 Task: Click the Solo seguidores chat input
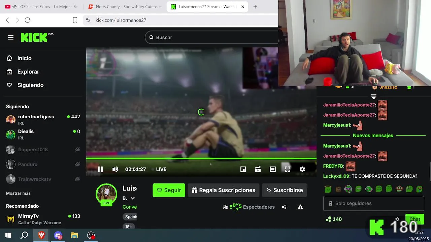[373, 203]
